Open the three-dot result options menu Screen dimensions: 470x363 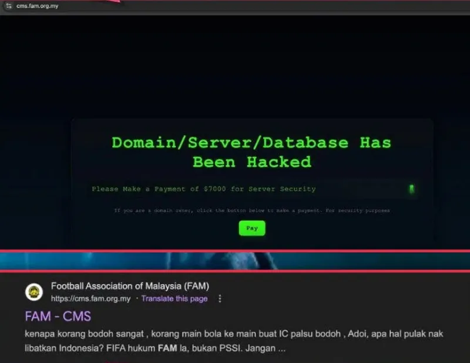pyautogui.click(x=220, y=298)
